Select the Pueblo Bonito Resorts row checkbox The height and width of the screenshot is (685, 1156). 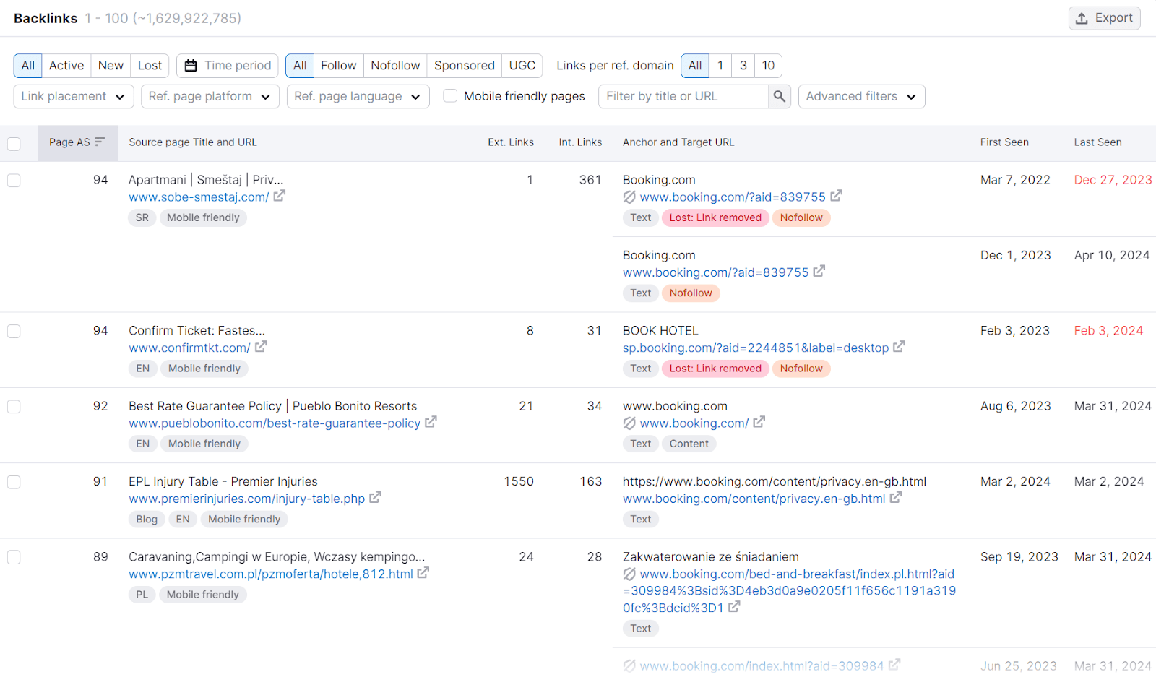point(14,406)
